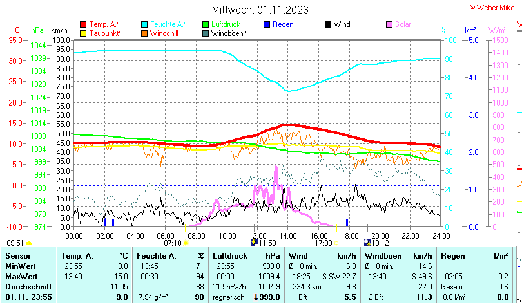Click the moon icon beside 11:50
The image size is (522, 303).
click(x=255, y=243)
